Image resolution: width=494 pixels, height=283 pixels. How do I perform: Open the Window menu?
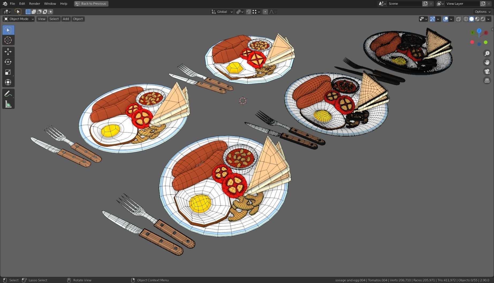50,4
